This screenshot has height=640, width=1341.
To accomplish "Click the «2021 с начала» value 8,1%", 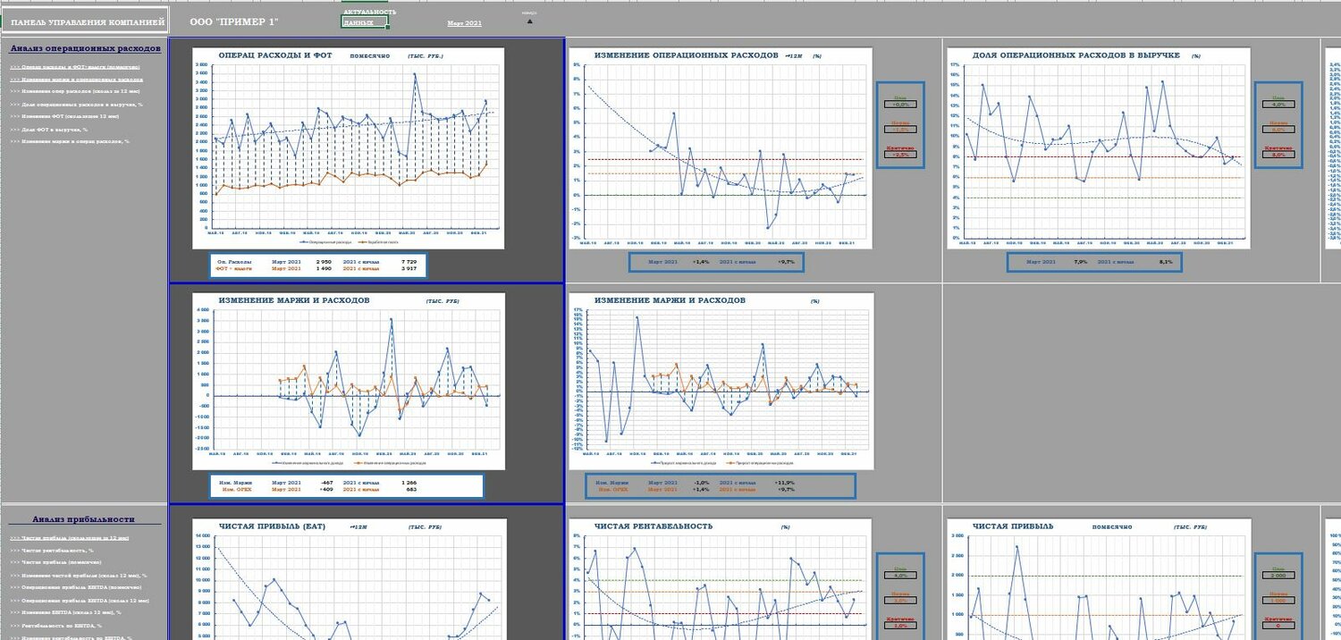I will tap(1165, 262).
